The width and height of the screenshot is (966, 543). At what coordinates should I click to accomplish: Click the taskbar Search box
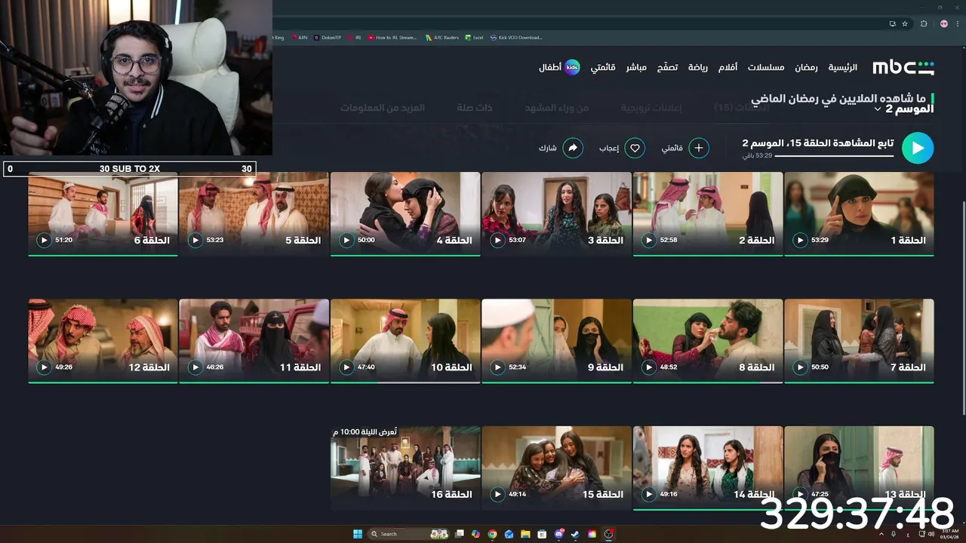(x=408, y=534)
